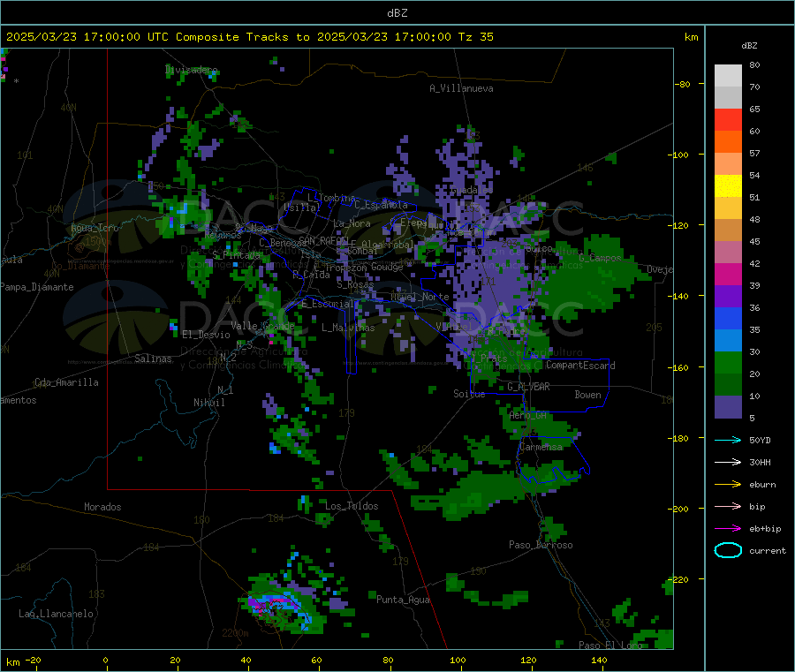This screenshot has height=672, width=795.
Task: Choose the dark green swatch between 20 and 10
Action: click(728, 385)
